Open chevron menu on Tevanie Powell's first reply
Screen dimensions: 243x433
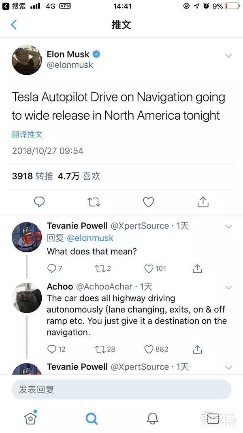228,226
